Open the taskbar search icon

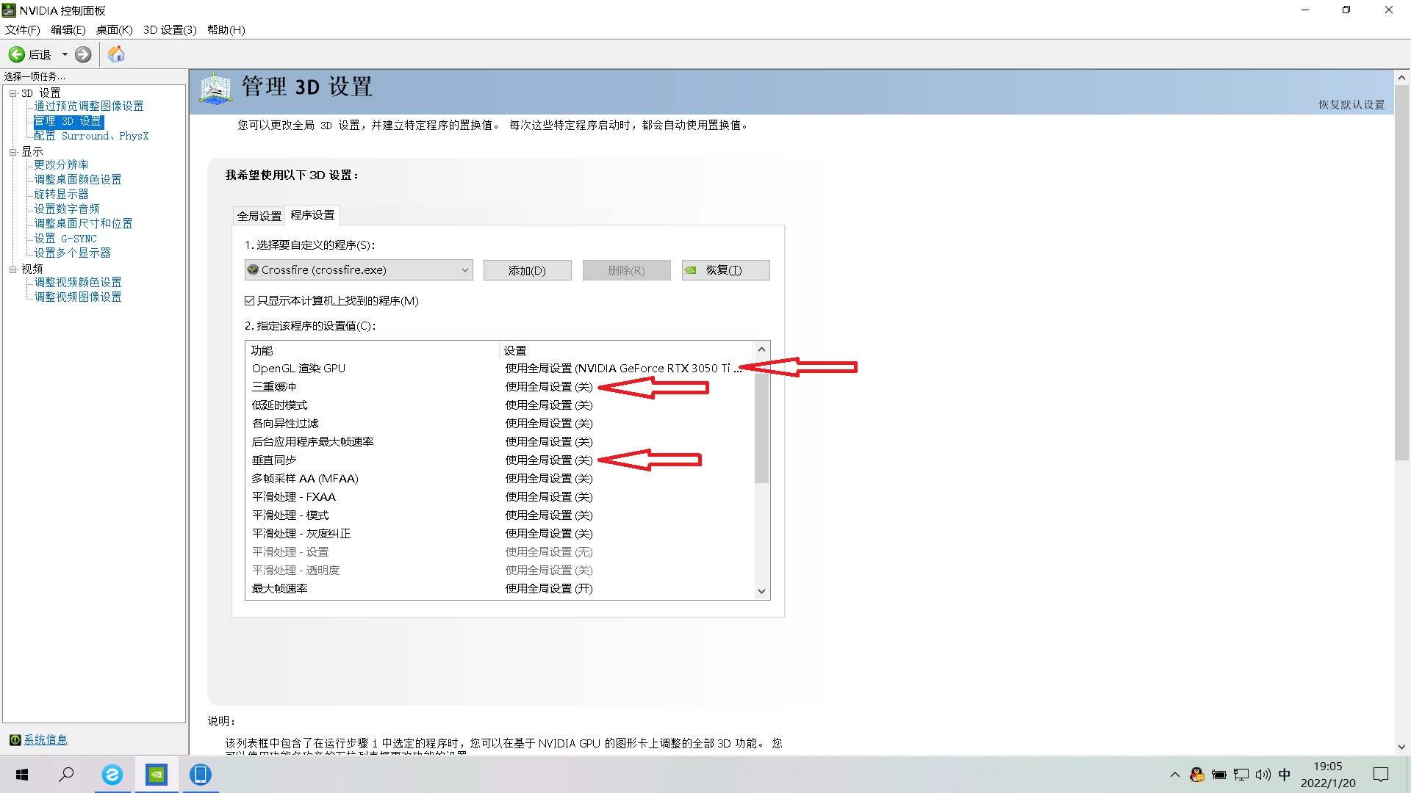(66, 775)
